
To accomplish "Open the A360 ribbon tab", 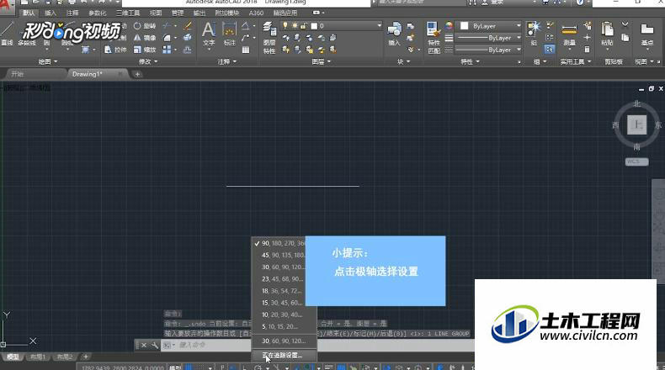I will pyautogui.click(x=256, y=13).
